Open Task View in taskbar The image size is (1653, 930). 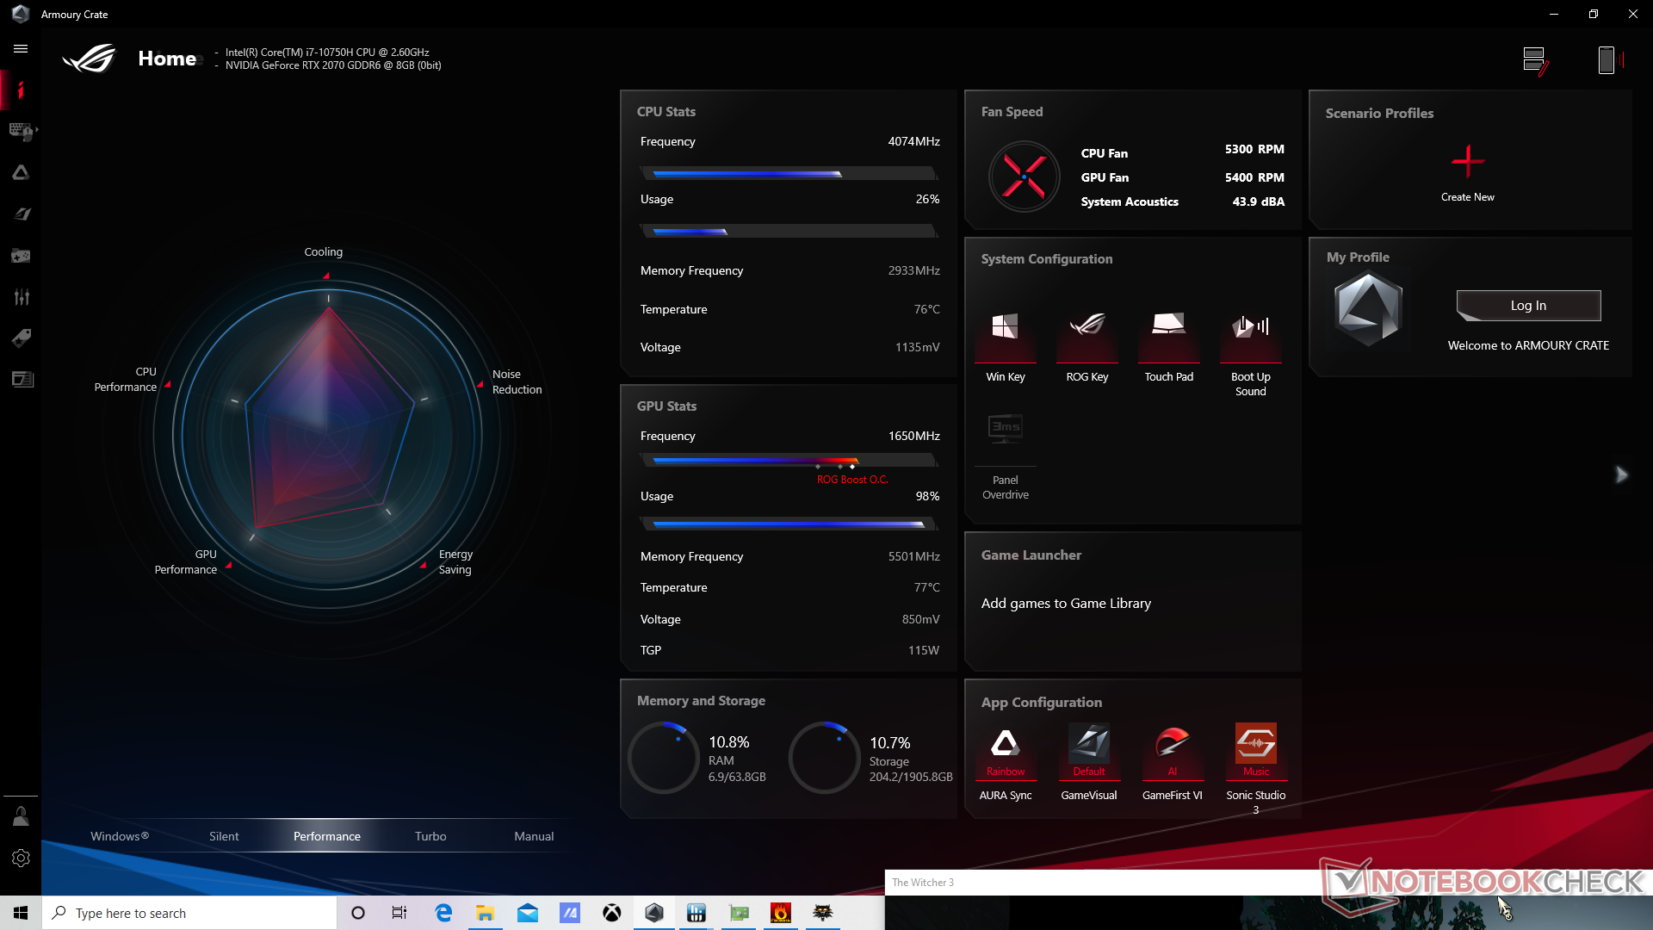click(399, 913)
